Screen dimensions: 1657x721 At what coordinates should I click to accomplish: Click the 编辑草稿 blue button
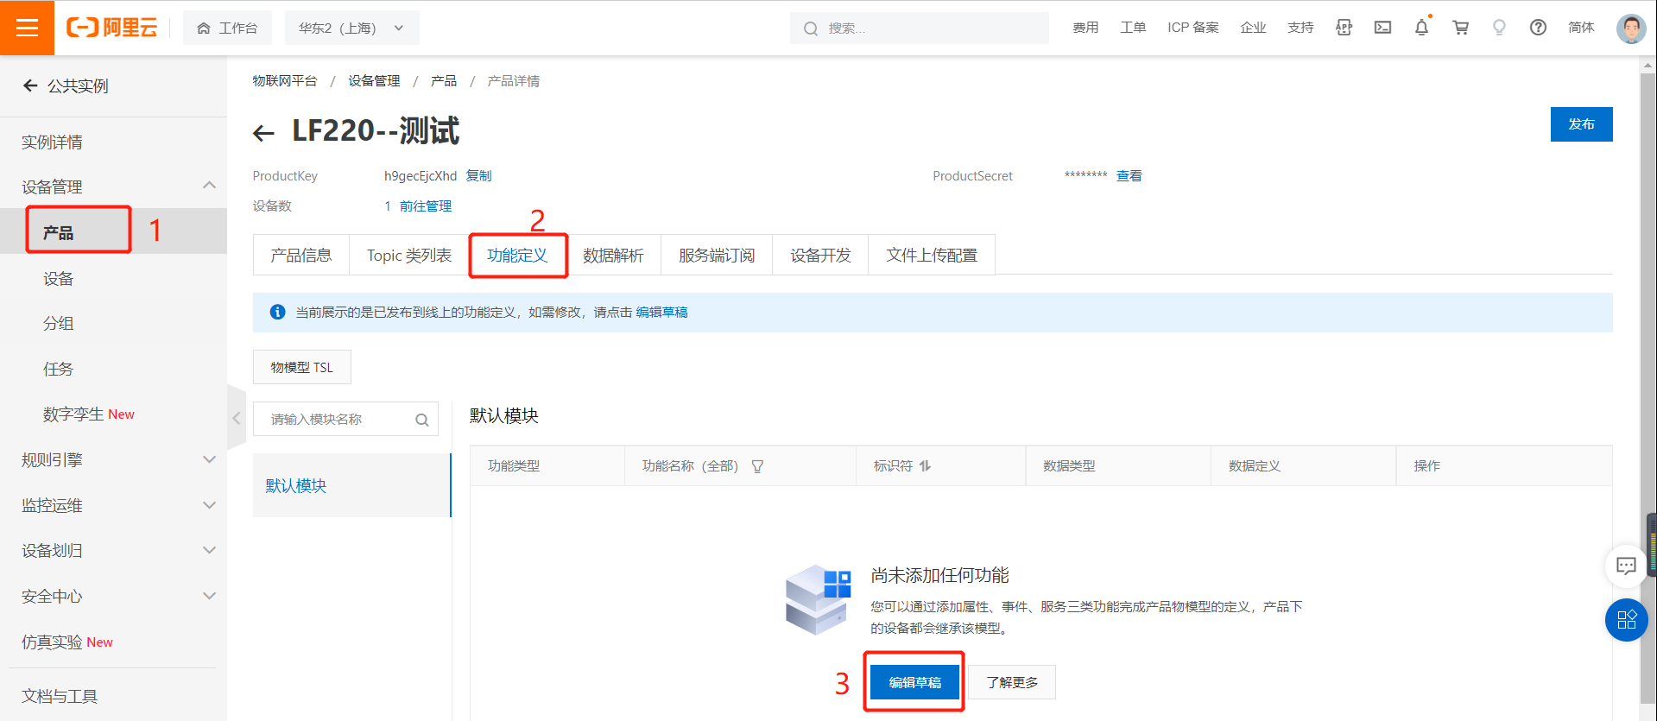point(914,682)
